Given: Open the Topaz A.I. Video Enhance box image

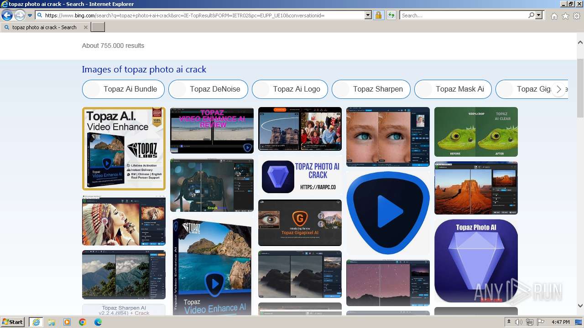Looking at the screenshot, I should (x=124, y=149).
